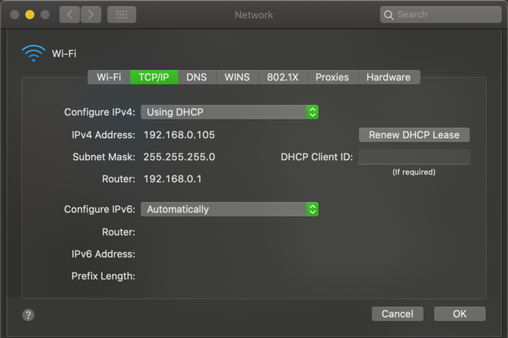Click the yellow minimize window button
The width and height of the screenshot is (508, 338).
click(30, 14)
